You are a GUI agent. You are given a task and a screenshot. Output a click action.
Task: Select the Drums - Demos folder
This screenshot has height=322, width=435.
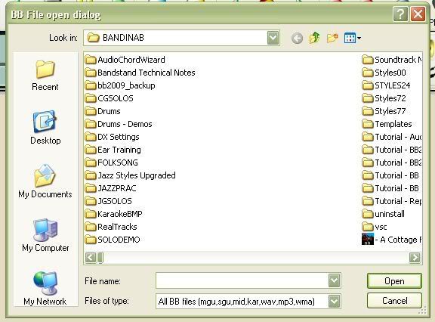pyautogui.click(x=119, y=124)
